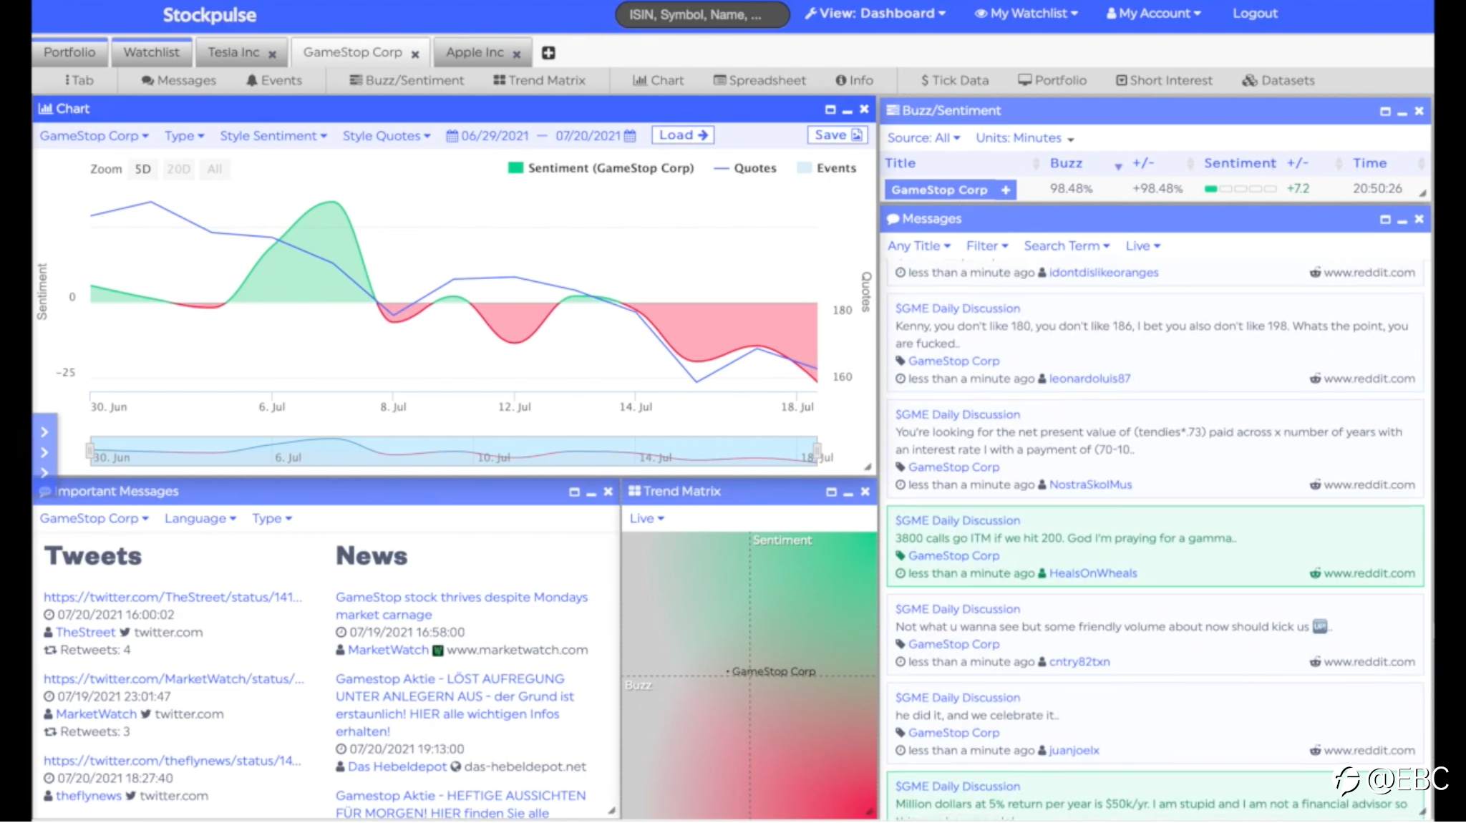
Task: Click the Load button
Action: [x=683, y=135]
